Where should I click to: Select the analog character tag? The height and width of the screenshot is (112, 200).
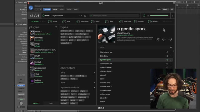[x=75, y=91]
